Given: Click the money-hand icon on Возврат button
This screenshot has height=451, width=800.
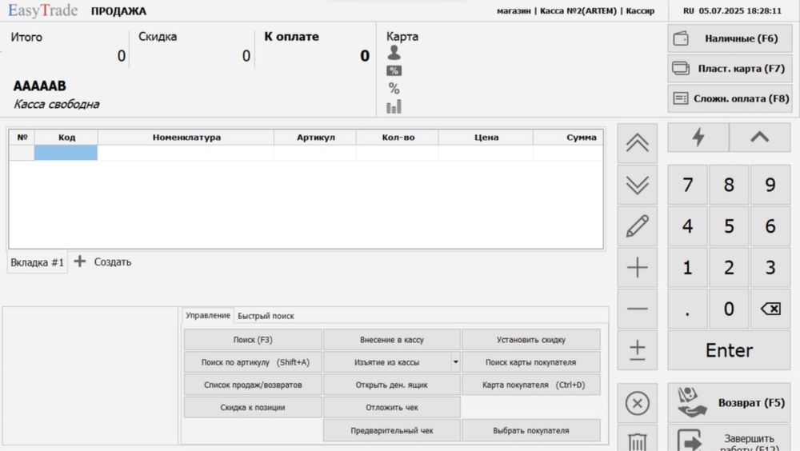Looking at the screenshot, I should [x=691, y=402].
